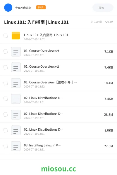Open 01. Course Overview.vtt file name
Screen dimensions: 117x175
coord(42,66)
